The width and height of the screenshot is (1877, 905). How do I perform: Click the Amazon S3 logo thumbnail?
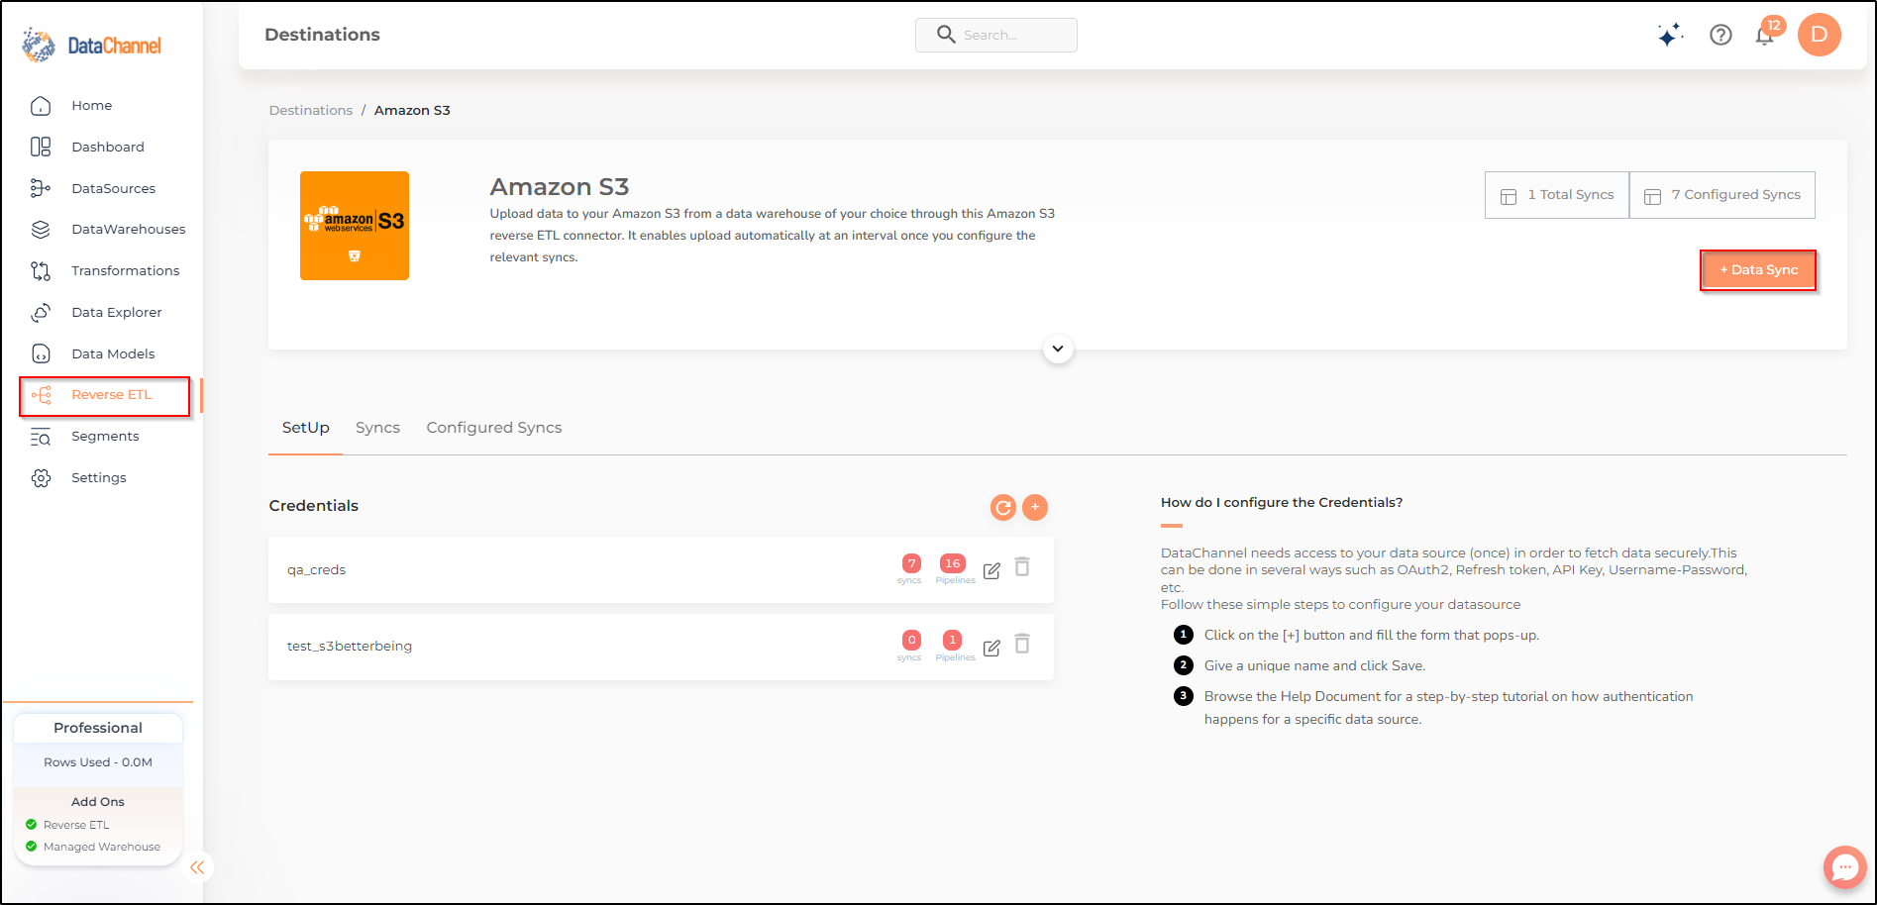(x=355, y=226)
